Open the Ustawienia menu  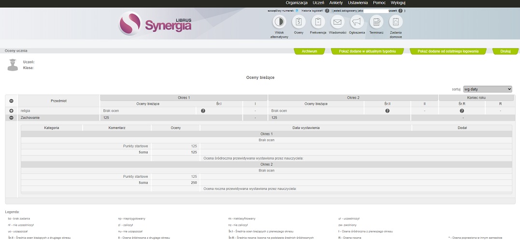click(x=358, y=2)
